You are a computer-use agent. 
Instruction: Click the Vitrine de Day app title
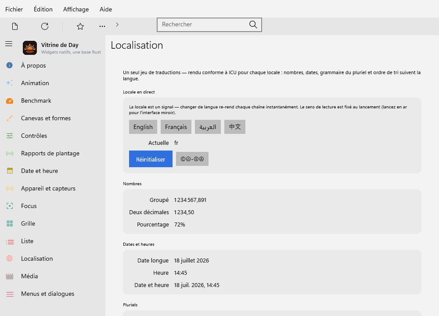pyautogui.click(x=60, y=45)
